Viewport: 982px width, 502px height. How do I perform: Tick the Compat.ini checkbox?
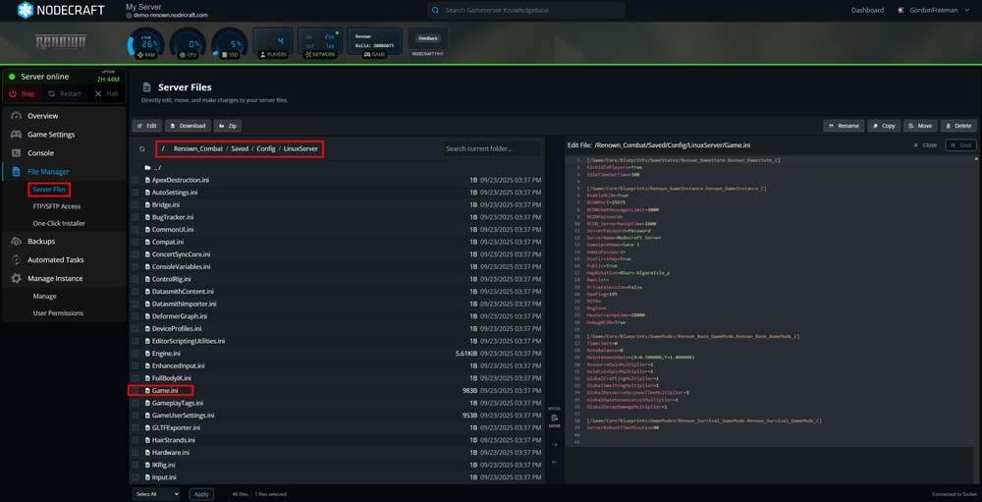point(136,242)
